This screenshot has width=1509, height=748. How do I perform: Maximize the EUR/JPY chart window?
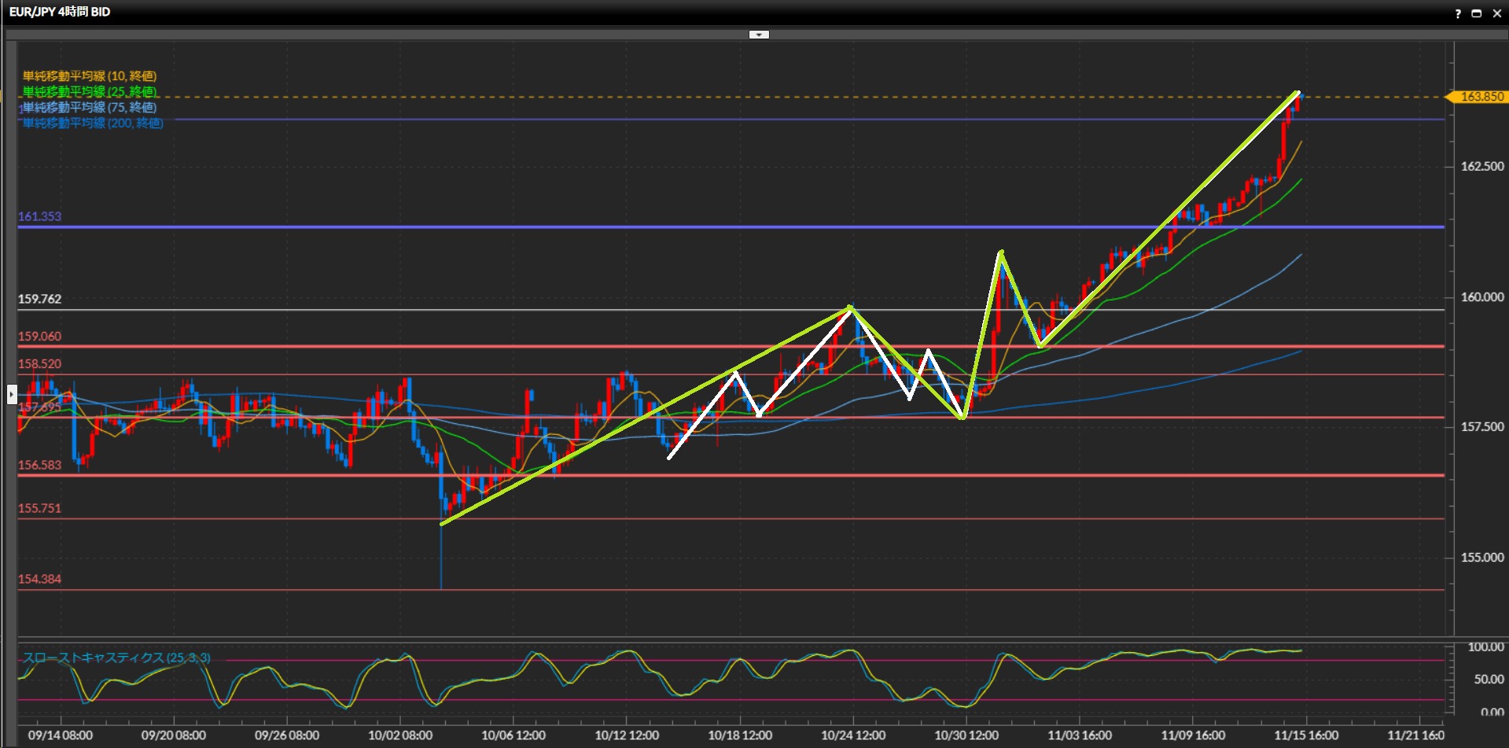pyautogui.click(x=1477, y=13)
